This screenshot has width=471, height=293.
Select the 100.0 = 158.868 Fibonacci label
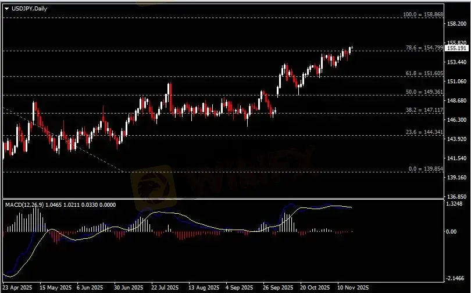423,14
